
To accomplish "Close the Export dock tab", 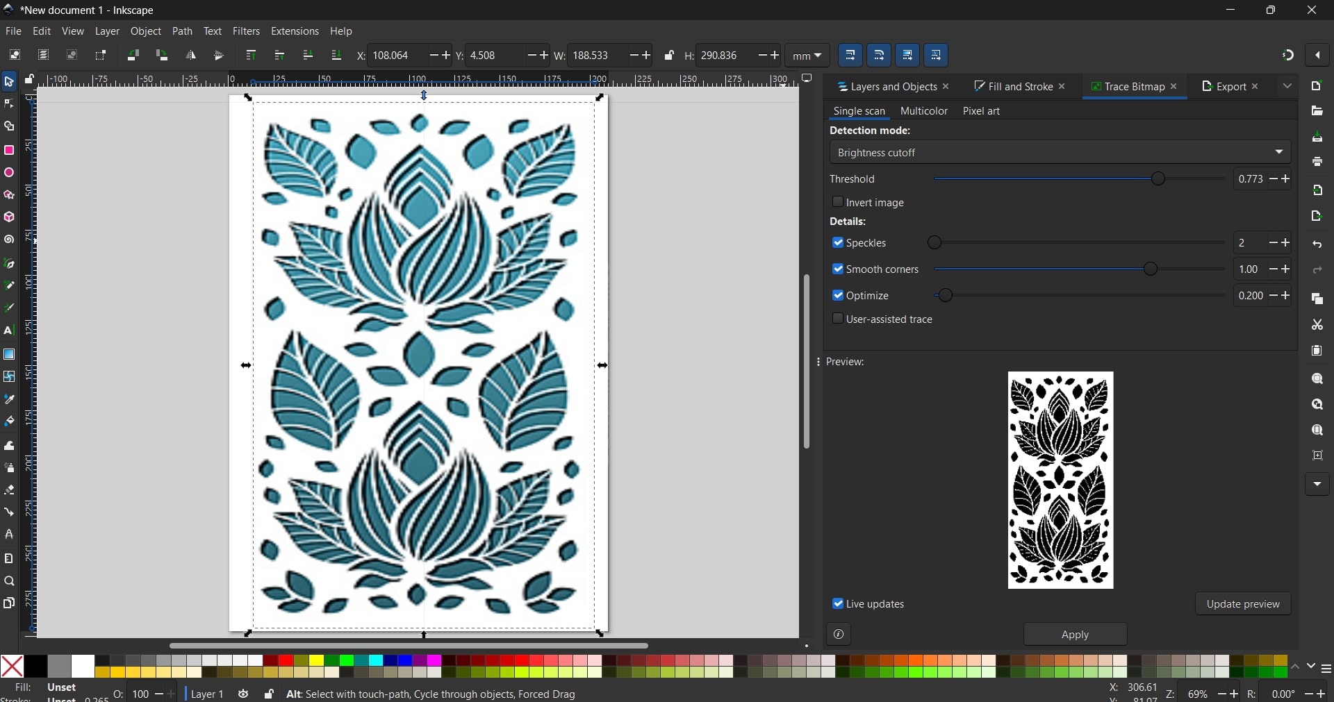I will pos(1255,87).
